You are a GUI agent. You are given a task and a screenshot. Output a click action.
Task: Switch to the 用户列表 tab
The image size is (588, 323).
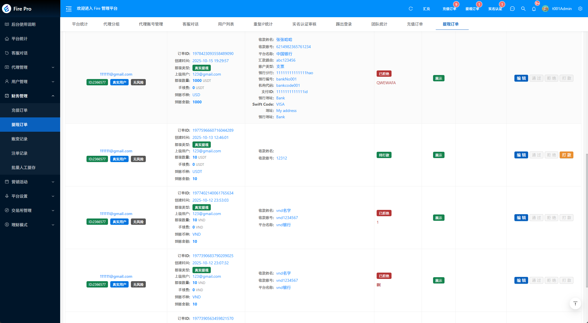pos(226,24)
